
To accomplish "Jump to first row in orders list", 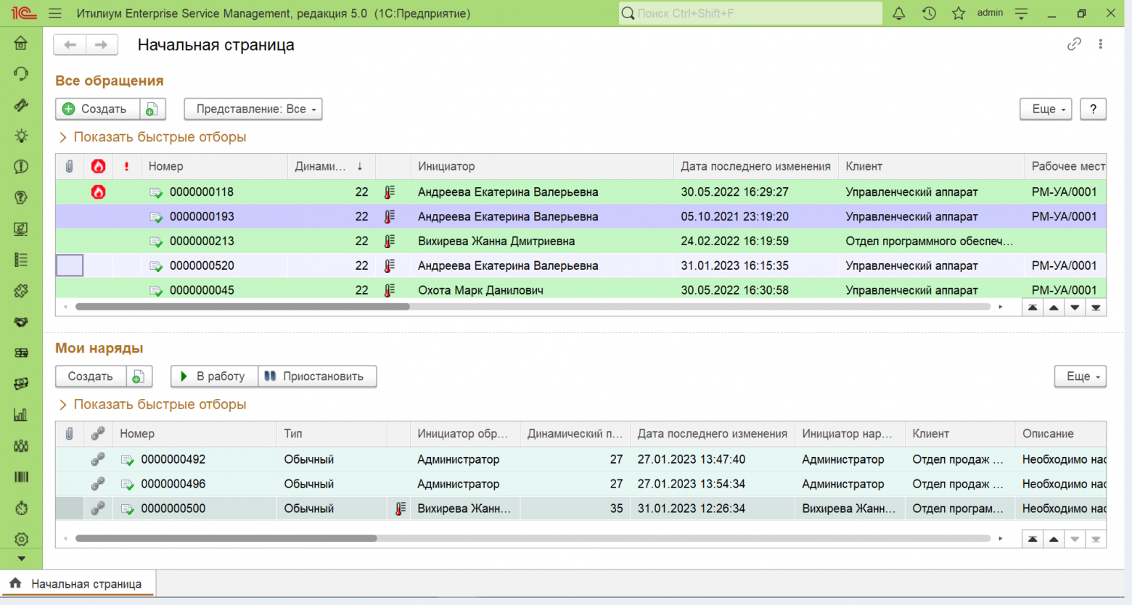I will [x=1032, y=539].
